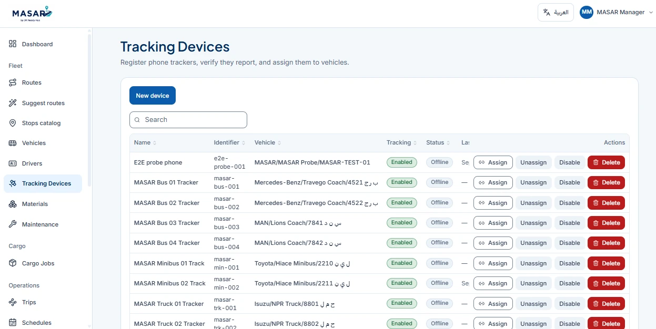The image size is (656, 329).
Task: Click the Actions column header
Action: pyautogui.click(x=614, y=142)
